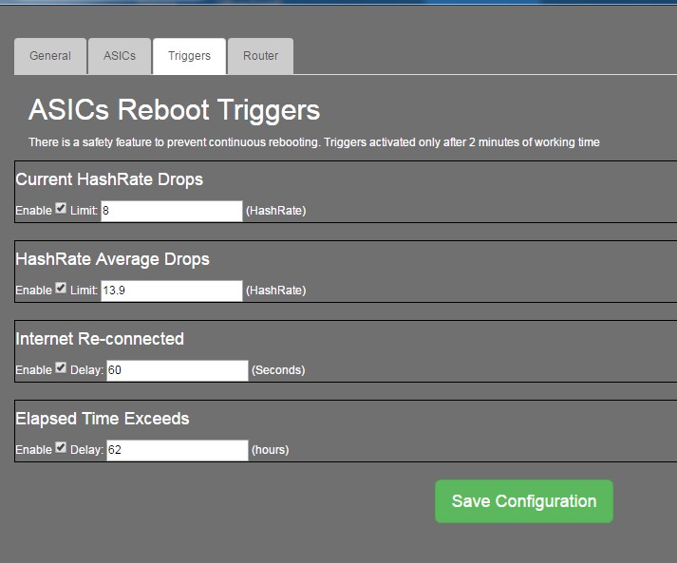
Task: Click the Internet Re-connected section heading
Action: point(100,339)
